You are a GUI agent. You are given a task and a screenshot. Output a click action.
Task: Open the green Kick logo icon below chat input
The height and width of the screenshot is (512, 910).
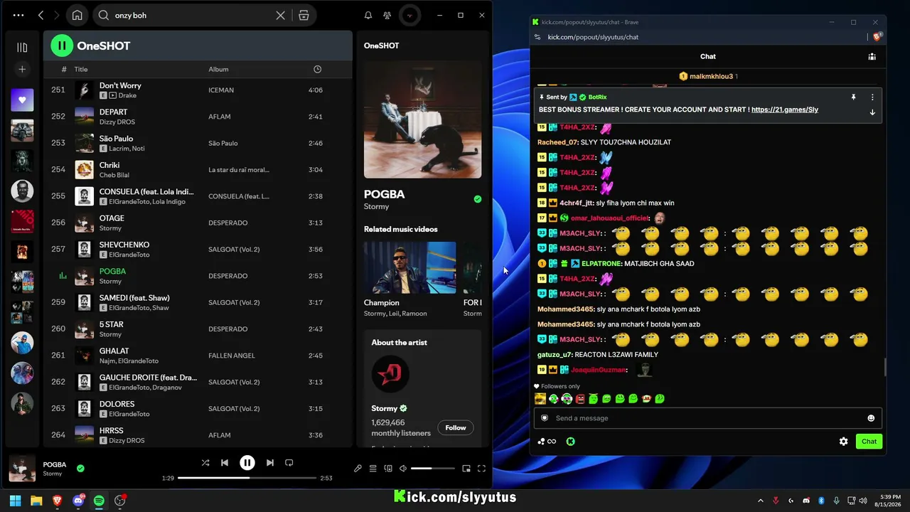click(570, 442)
